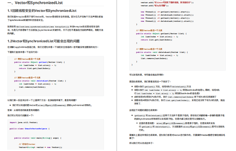Viewport: 236px width, 151px height.
Task: Click the line "可以发现的是, 有可能会抛出异常的:"
Action: pos(147,75)
